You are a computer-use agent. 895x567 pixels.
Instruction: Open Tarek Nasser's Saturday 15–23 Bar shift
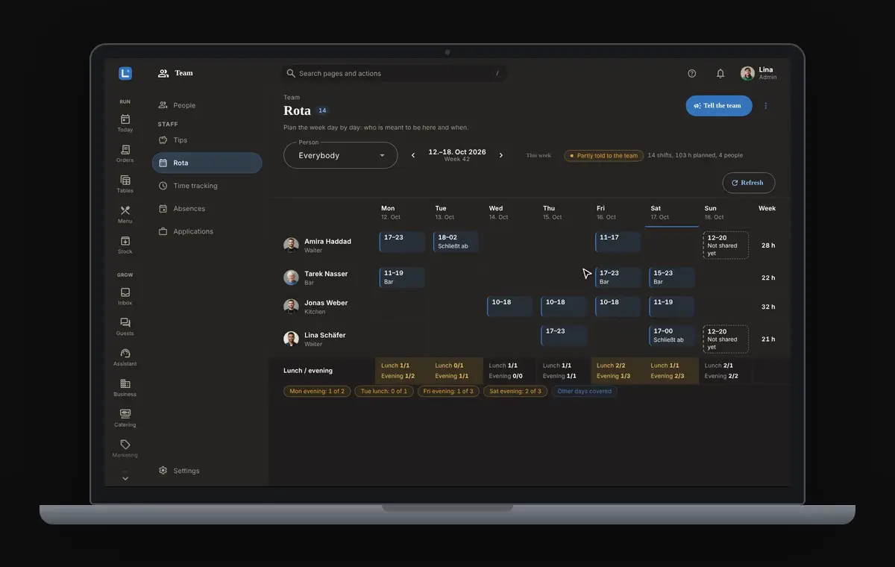[672, 278]
